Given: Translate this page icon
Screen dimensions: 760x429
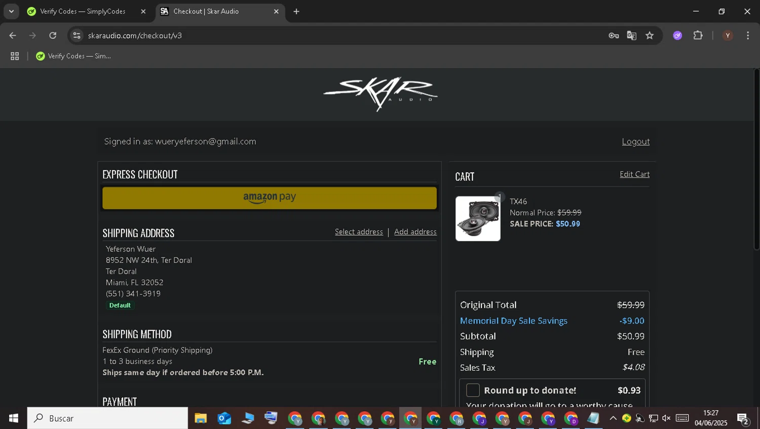Looking at the screenshot, I should coord(632,35).
